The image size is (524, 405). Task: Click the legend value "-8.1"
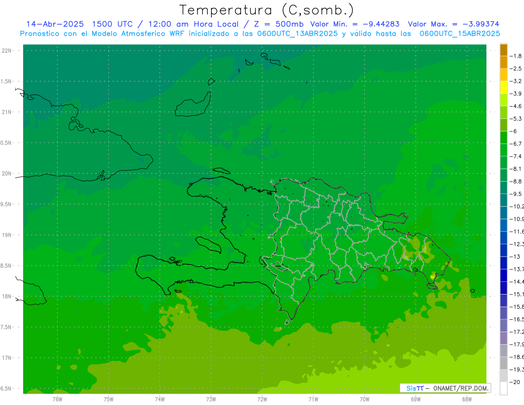click(x=516, y=169)
